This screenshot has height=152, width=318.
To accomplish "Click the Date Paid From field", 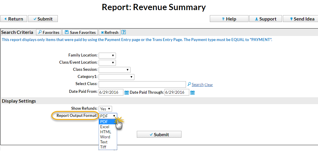I will pyautogui.click(x=111, y=92).
